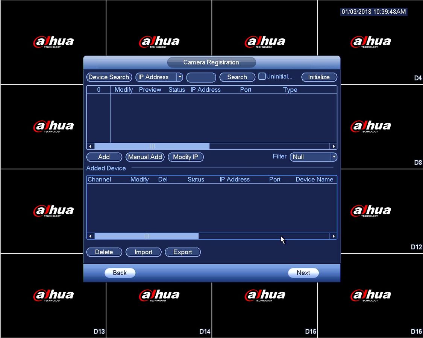Viewport: 423px width, 338px height.
Task: Enable the Uninitialized checkbox
Action: [x=262, y=76]
